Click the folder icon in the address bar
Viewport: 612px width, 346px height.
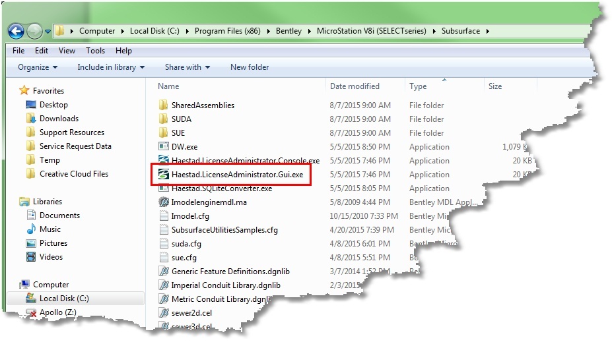point(59,31)
